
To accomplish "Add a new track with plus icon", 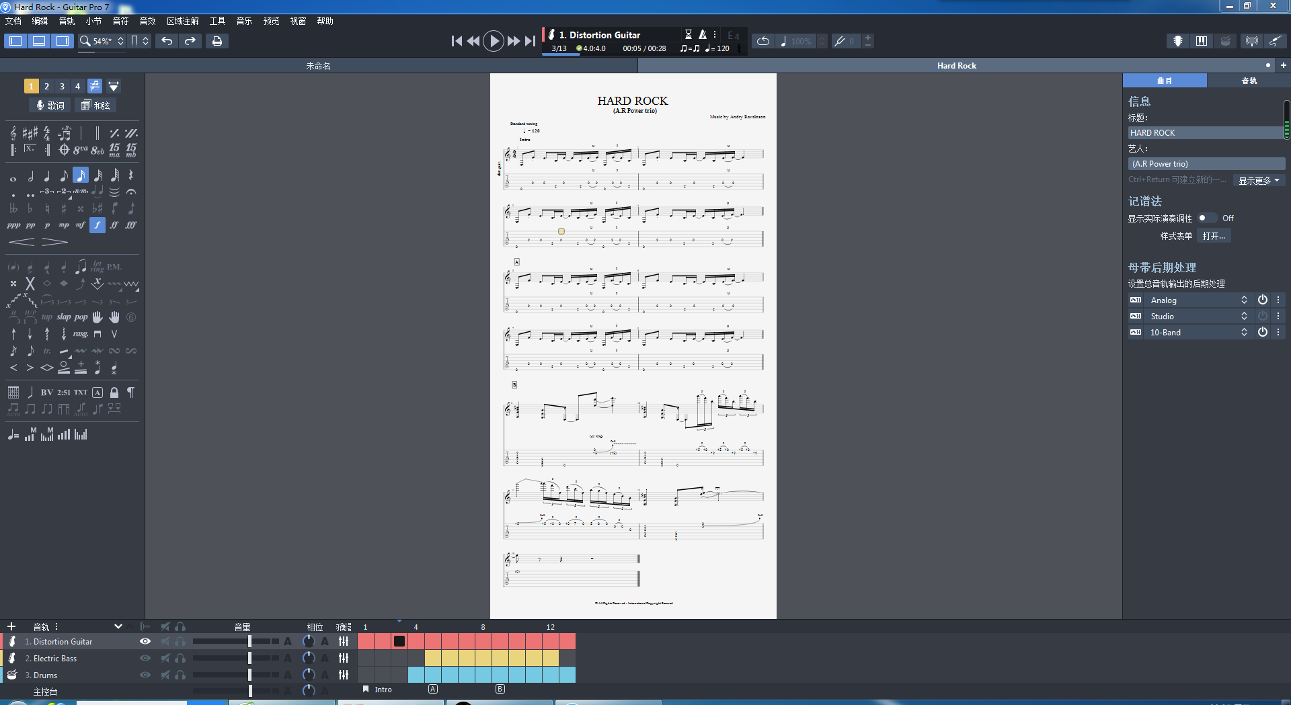I will tap(11, 626).
